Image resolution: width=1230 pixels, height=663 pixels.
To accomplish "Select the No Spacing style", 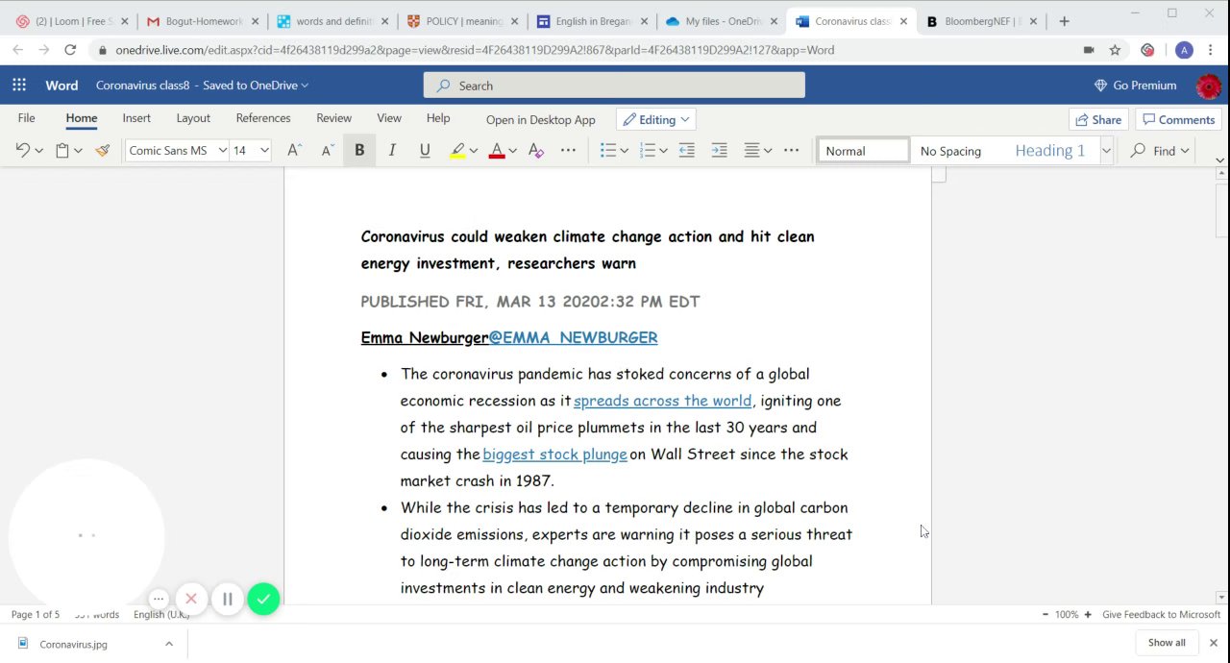I will [x=950, y=151].
